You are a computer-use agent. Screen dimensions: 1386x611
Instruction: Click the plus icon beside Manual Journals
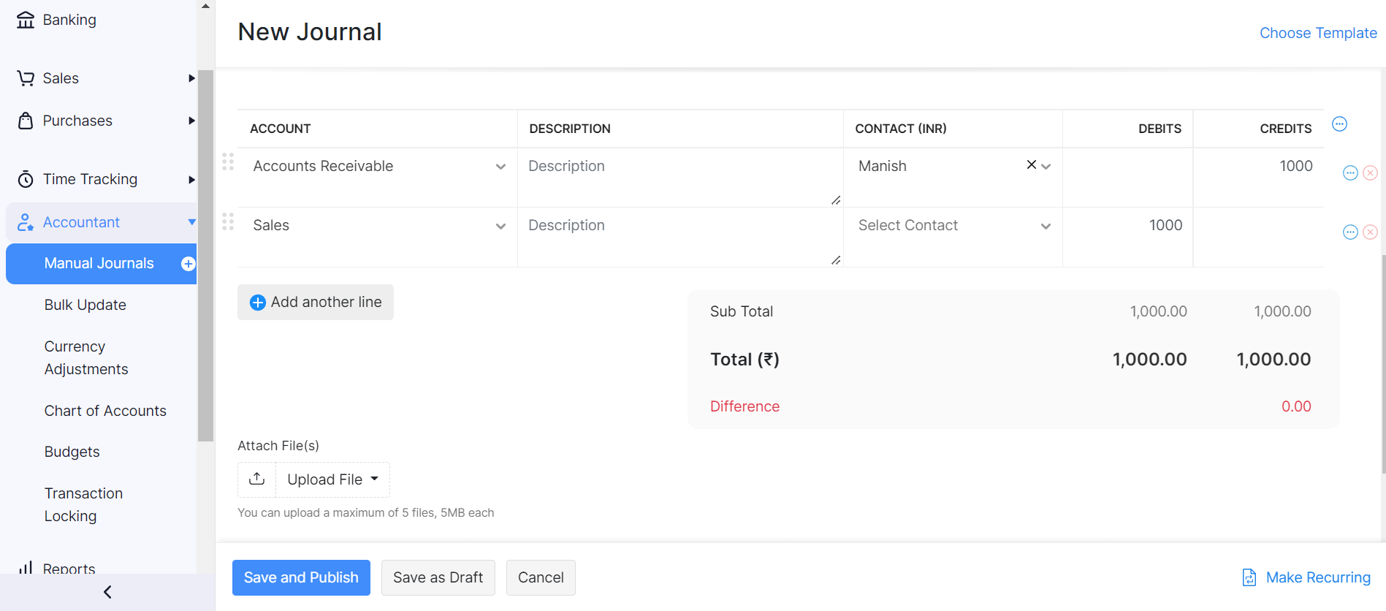pos(188,264)
